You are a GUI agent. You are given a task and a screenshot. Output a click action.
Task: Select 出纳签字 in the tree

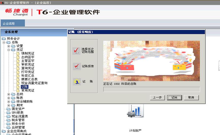pos(28,57)
